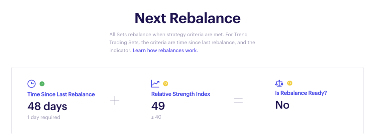
Task: Click the 'Next Rebalance' heading
Action: point(188,18)
